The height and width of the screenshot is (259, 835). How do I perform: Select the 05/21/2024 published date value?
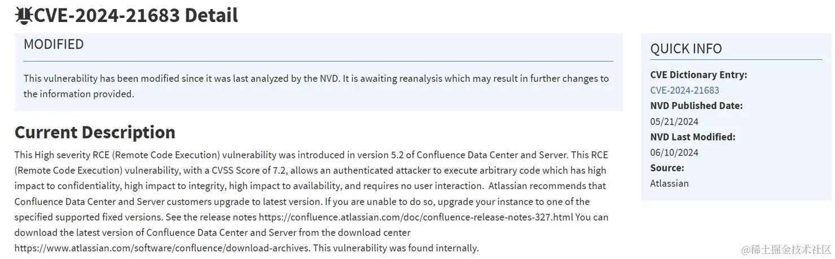(x=674, y=121)
